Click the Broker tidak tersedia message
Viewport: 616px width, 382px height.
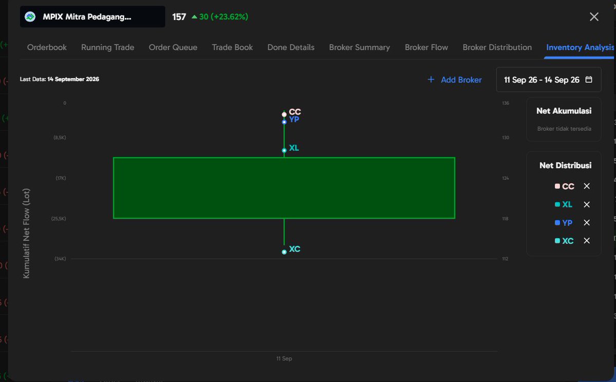tap(564, 128)
